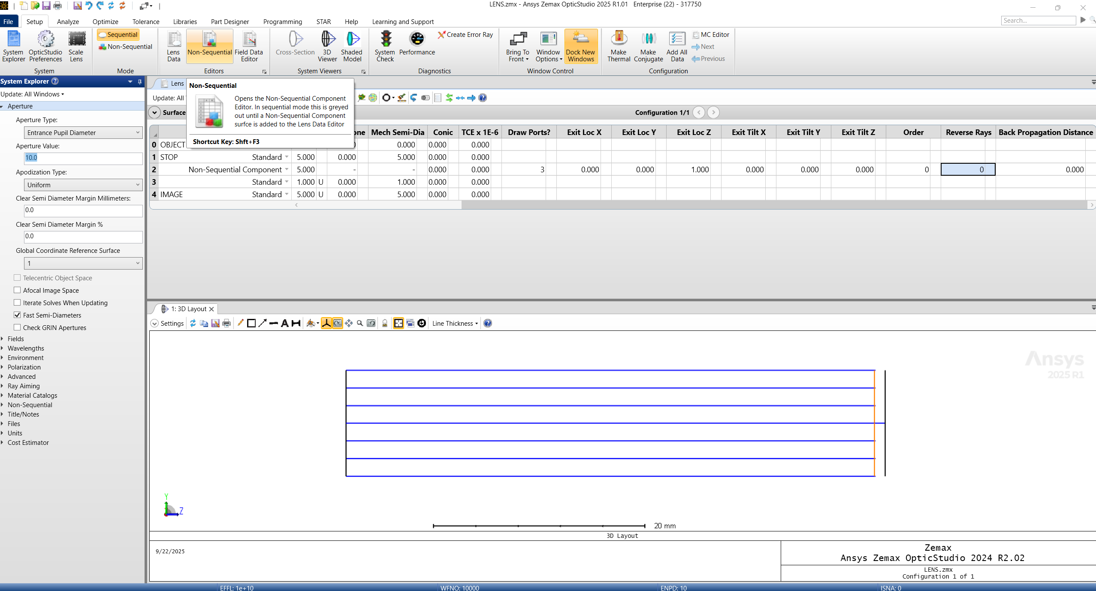Click Create Error Ray
This screenshot has height=591, width=1096.
[x=465, y=35]
